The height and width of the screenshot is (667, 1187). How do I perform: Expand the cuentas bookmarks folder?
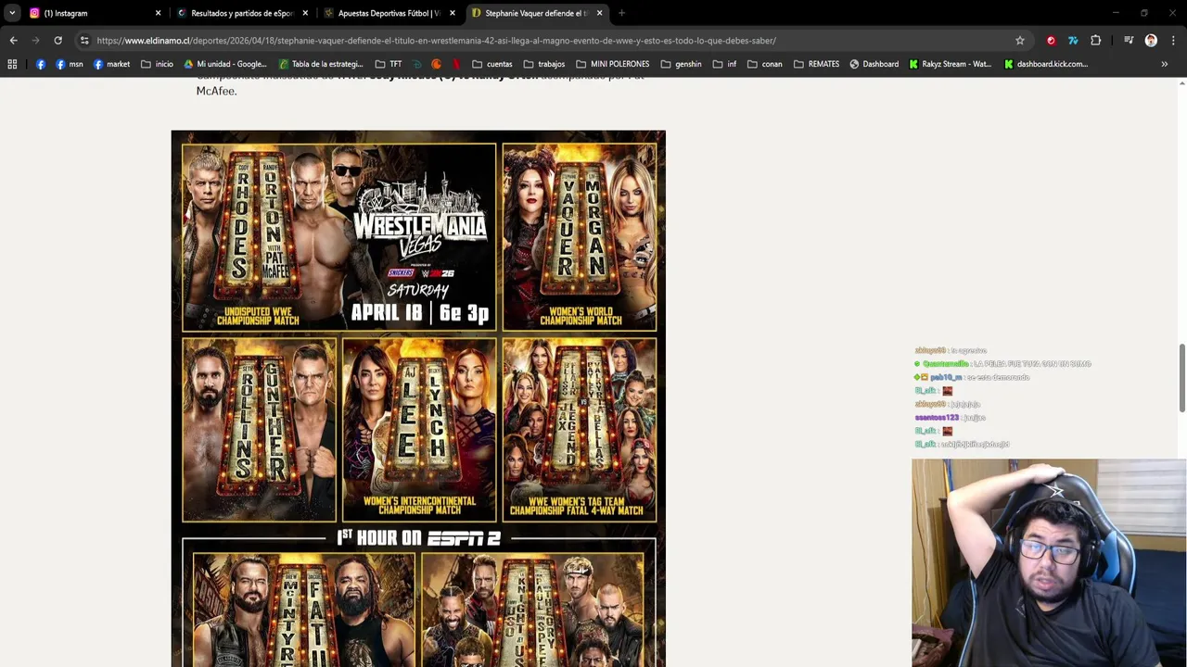(492, 64)
